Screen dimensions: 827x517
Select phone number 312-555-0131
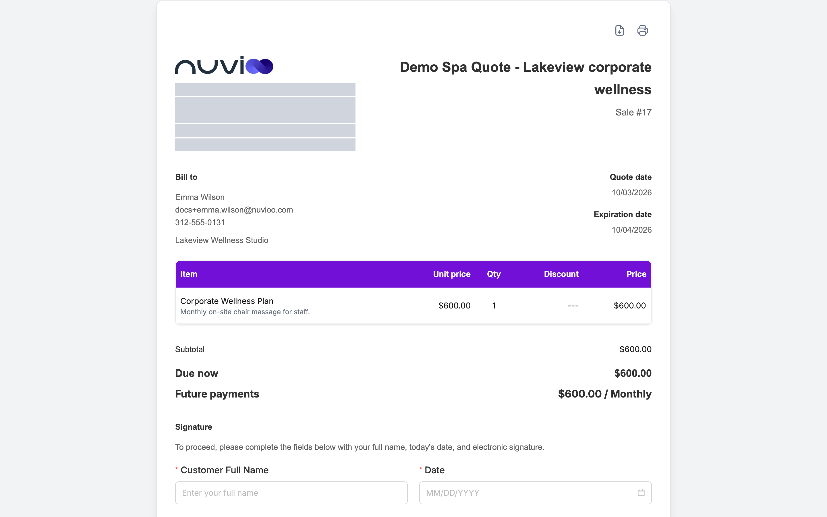click(x=200, y=222)
